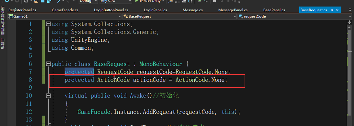Click 'actionCode' variable on line 8
The width and height of the screenshot is (354, 126).
pyautogui.click(x=149, y=80)
